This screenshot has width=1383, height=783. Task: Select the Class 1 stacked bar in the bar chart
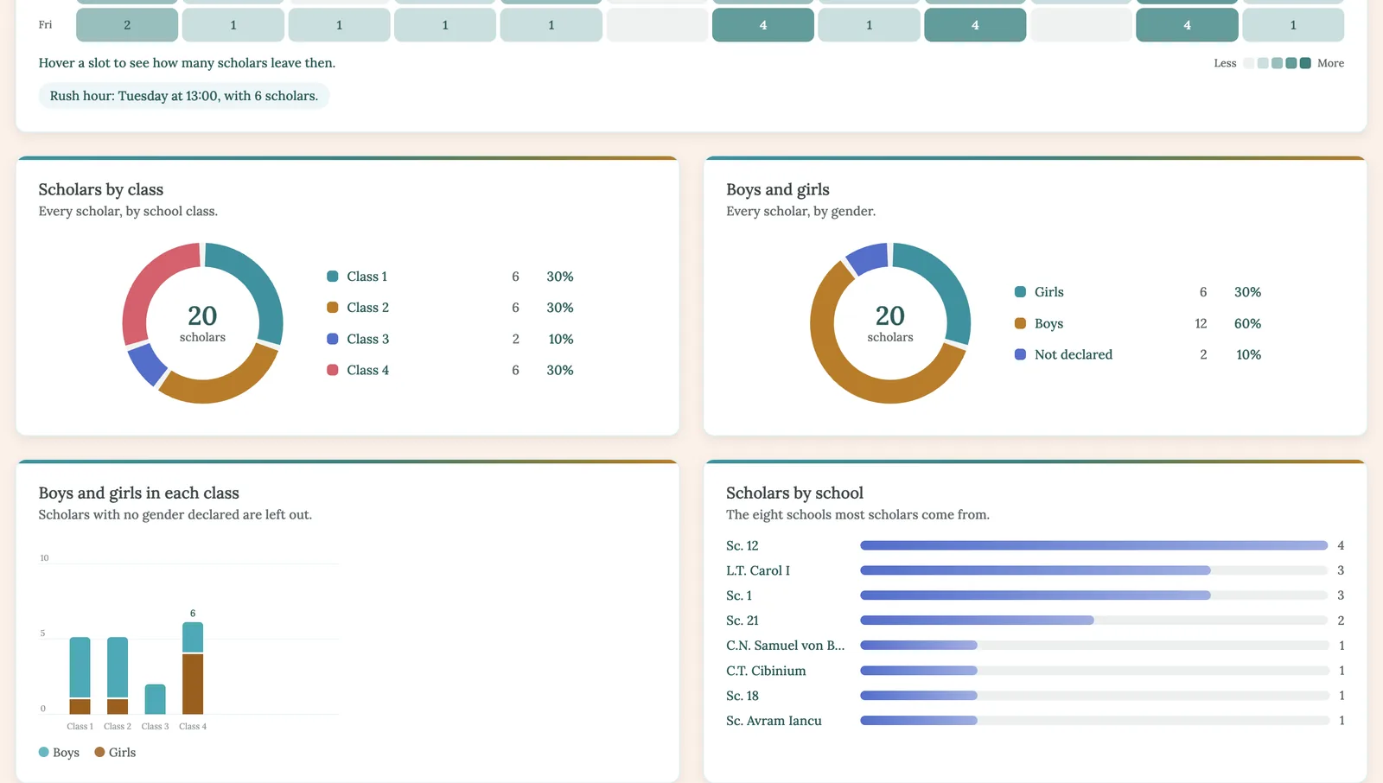[80, 675]
